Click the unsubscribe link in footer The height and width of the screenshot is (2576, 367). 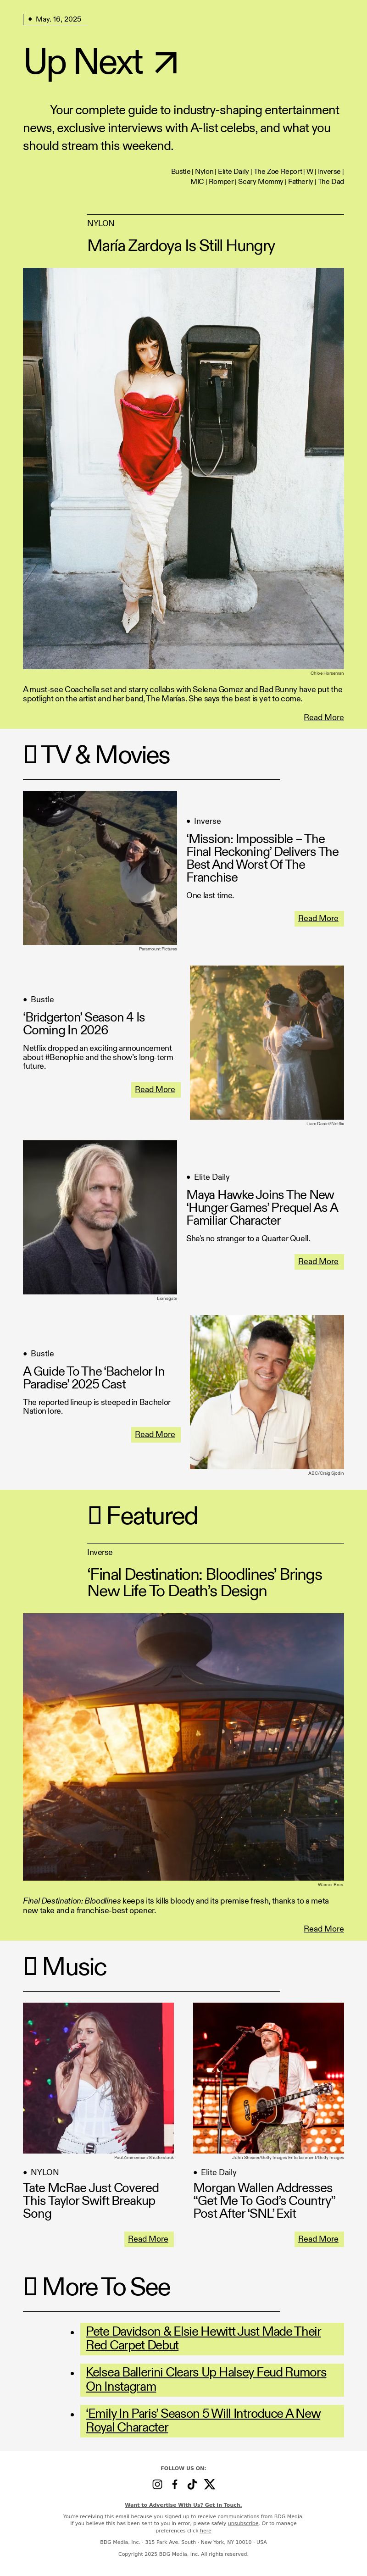[243, 2523]
